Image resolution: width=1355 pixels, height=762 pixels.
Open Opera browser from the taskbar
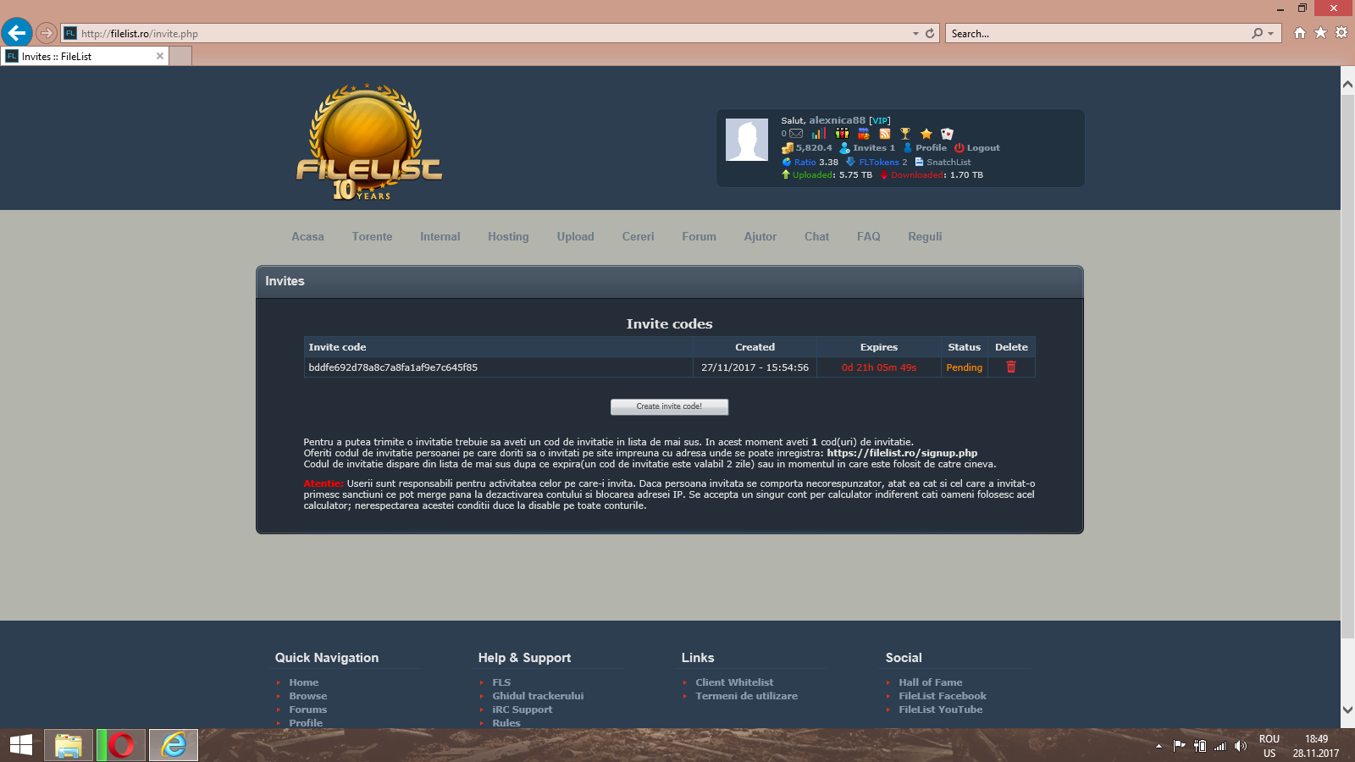click(x=121, y=745)
